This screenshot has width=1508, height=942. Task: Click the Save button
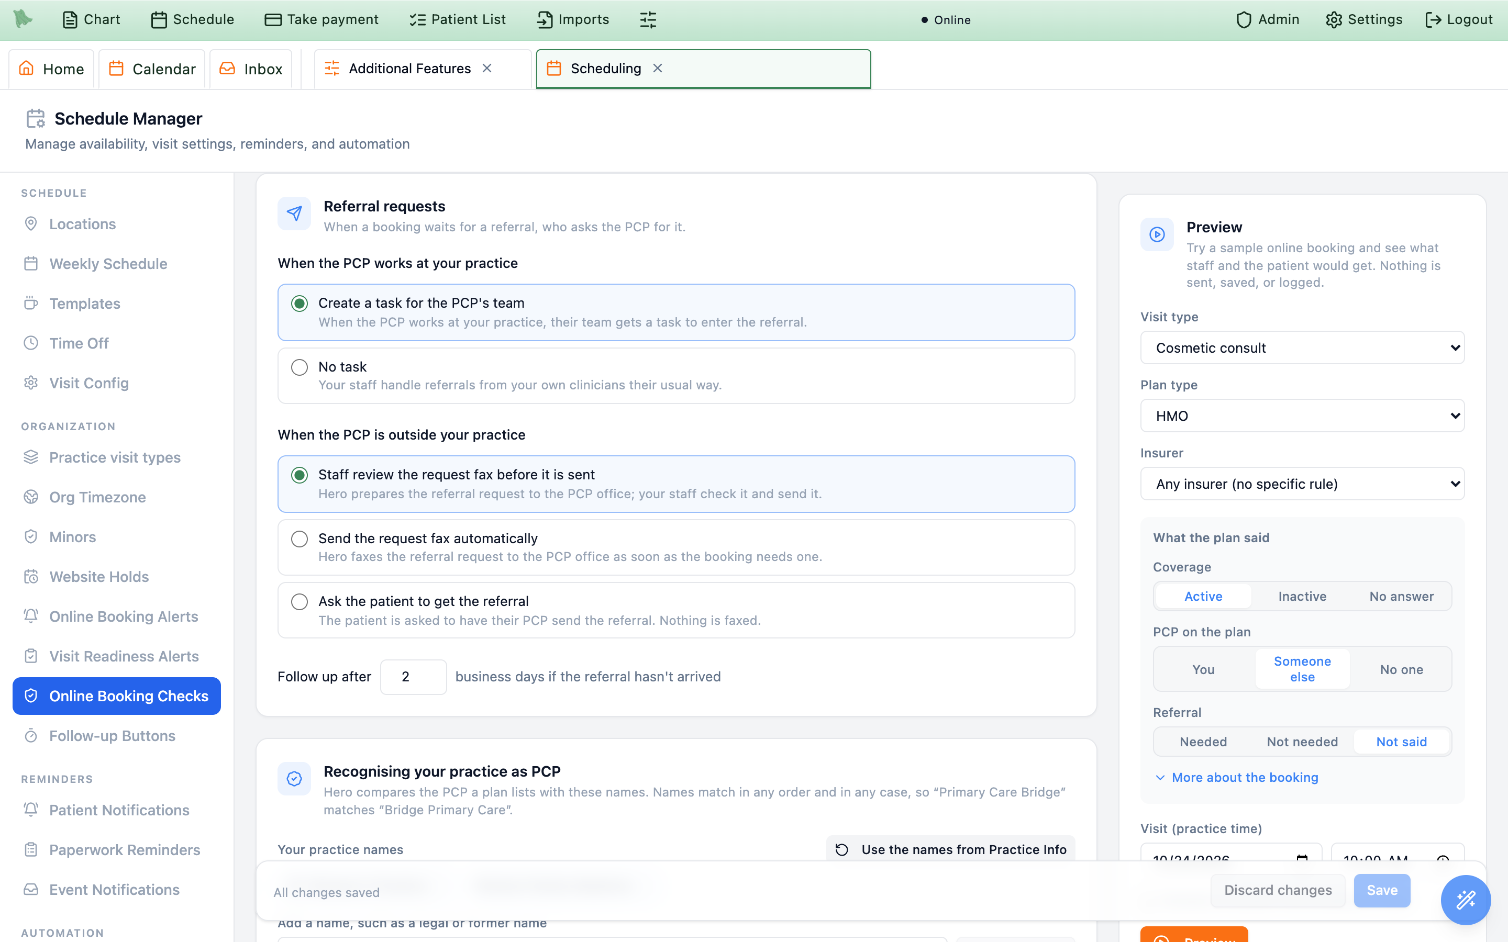click(x=1381, y=890)
